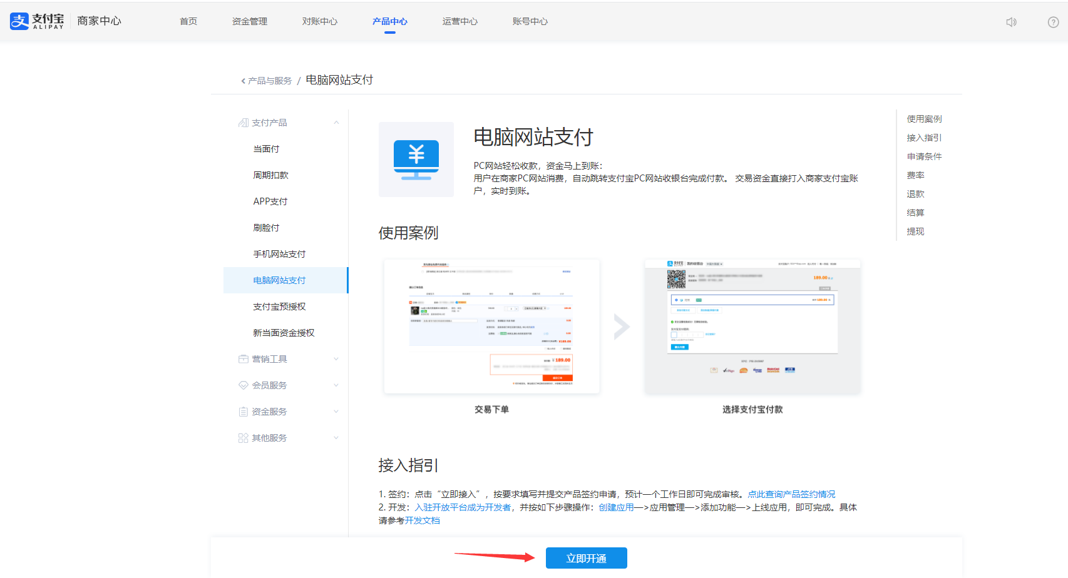This screenshot has width=1068, height=578.
Task: Select APP支付 in the sidebar
Action: pyautogui.click(x=285, y=201)
